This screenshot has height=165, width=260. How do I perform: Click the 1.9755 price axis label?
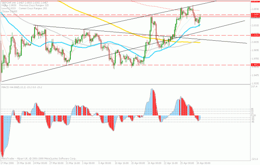(x=255, y=59)
